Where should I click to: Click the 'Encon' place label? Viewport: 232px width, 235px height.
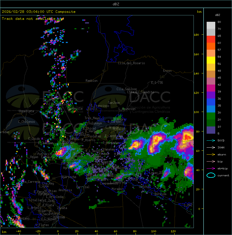167,71
